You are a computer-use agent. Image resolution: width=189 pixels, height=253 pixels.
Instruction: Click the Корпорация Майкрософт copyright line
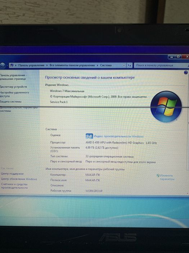pyautogui.click(x=99, y=97)
